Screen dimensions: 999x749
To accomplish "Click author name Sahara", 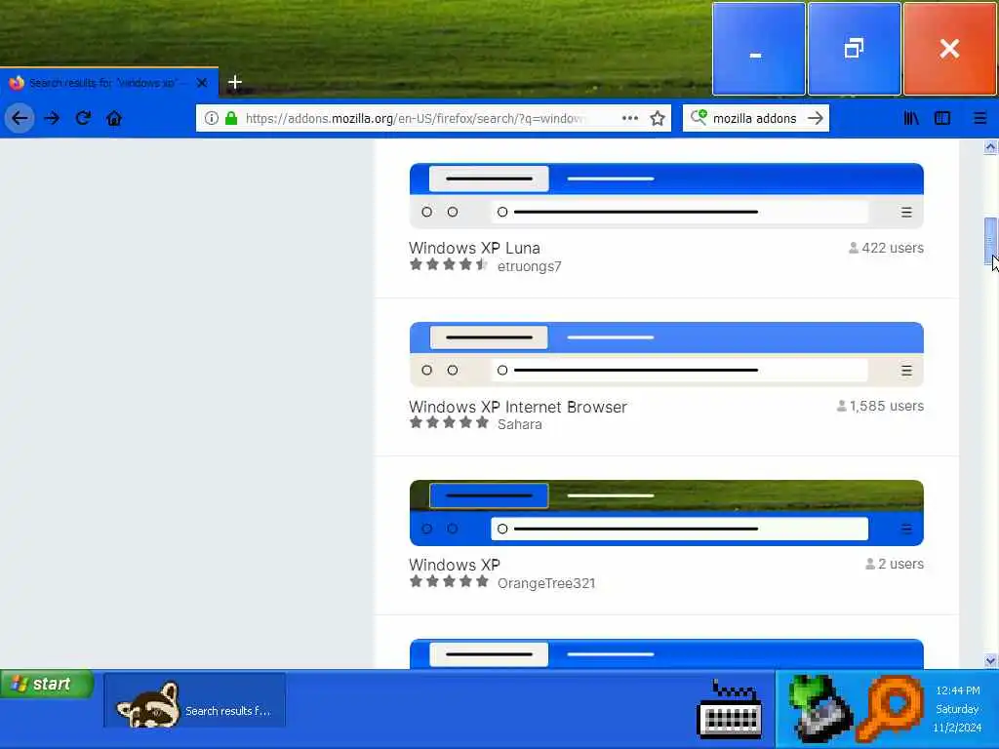I will (519, 424).
